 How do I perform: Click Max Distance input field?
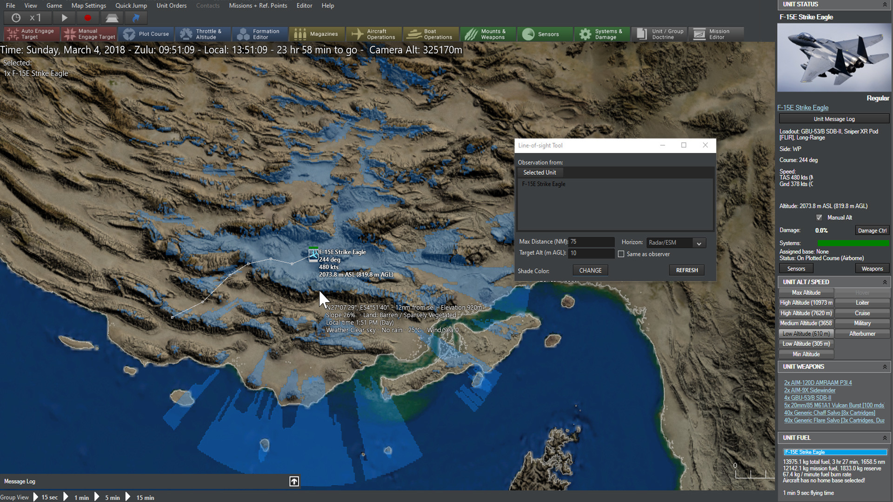pos(592,241)
